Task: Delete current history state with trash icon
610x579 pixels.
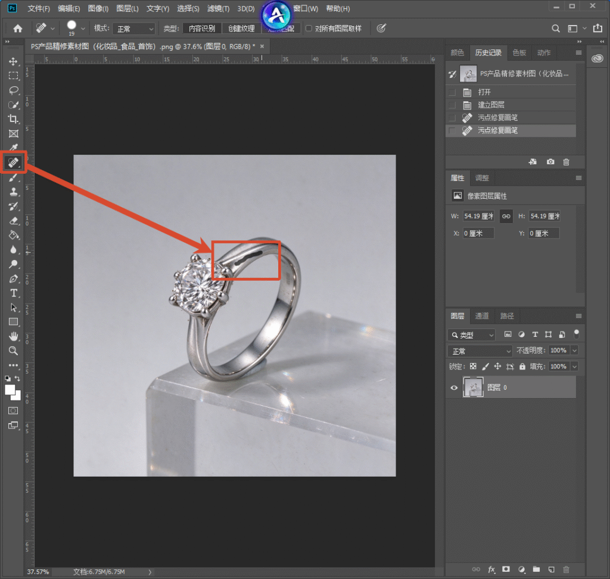Action: [x=566, y=162]
